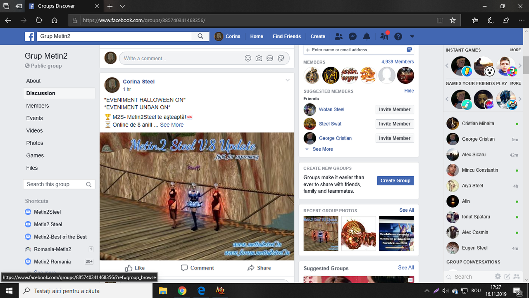Open Messenger icon in top bar

coord(353,36)
